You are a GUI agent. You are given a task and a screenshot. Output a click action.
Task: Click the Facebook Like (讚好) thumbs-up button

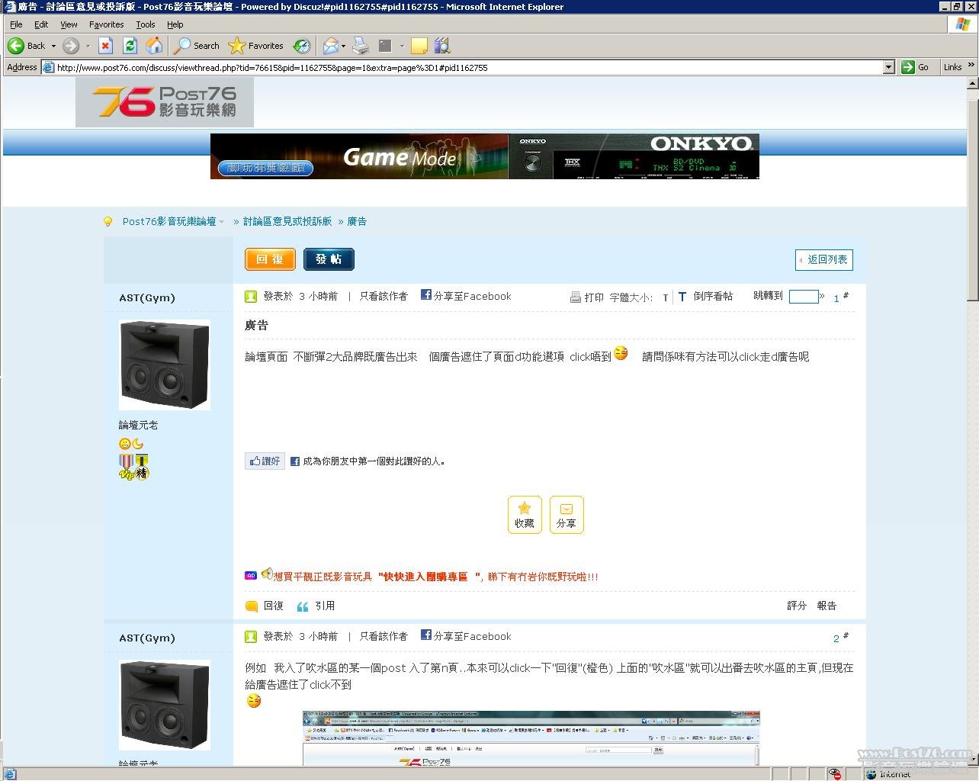(x=265, y=461)
